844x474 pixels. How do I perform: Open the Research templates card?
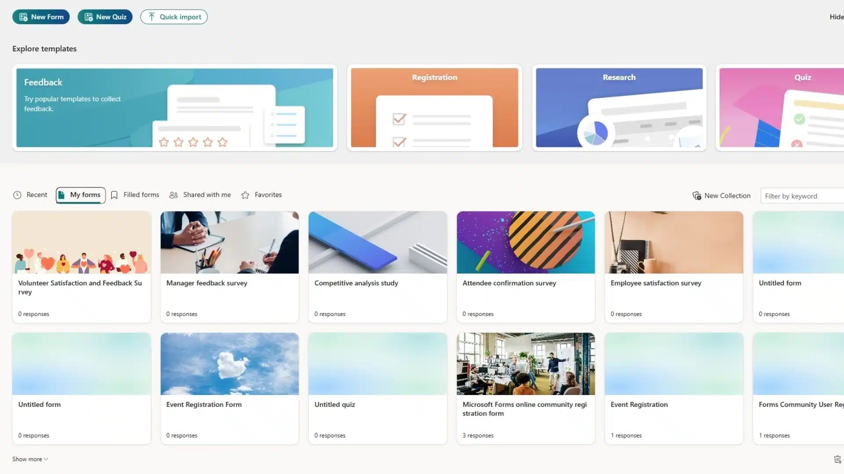tap(619, 108)
